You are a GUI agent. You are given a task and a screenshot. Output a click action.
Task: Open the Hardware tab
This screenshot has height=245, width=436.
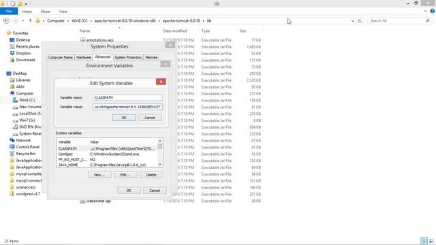84,57
